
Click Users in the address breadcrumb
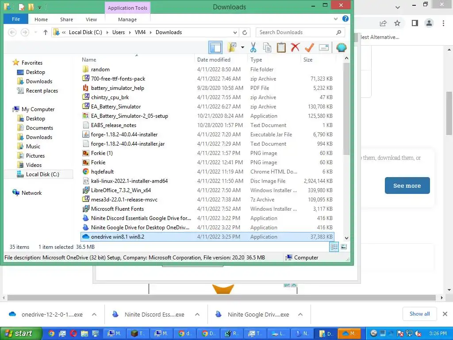(119, 32)
